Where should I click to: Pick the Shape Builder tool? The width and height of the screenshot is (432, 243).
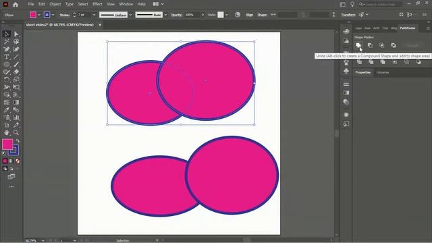(x=7, y=94)
